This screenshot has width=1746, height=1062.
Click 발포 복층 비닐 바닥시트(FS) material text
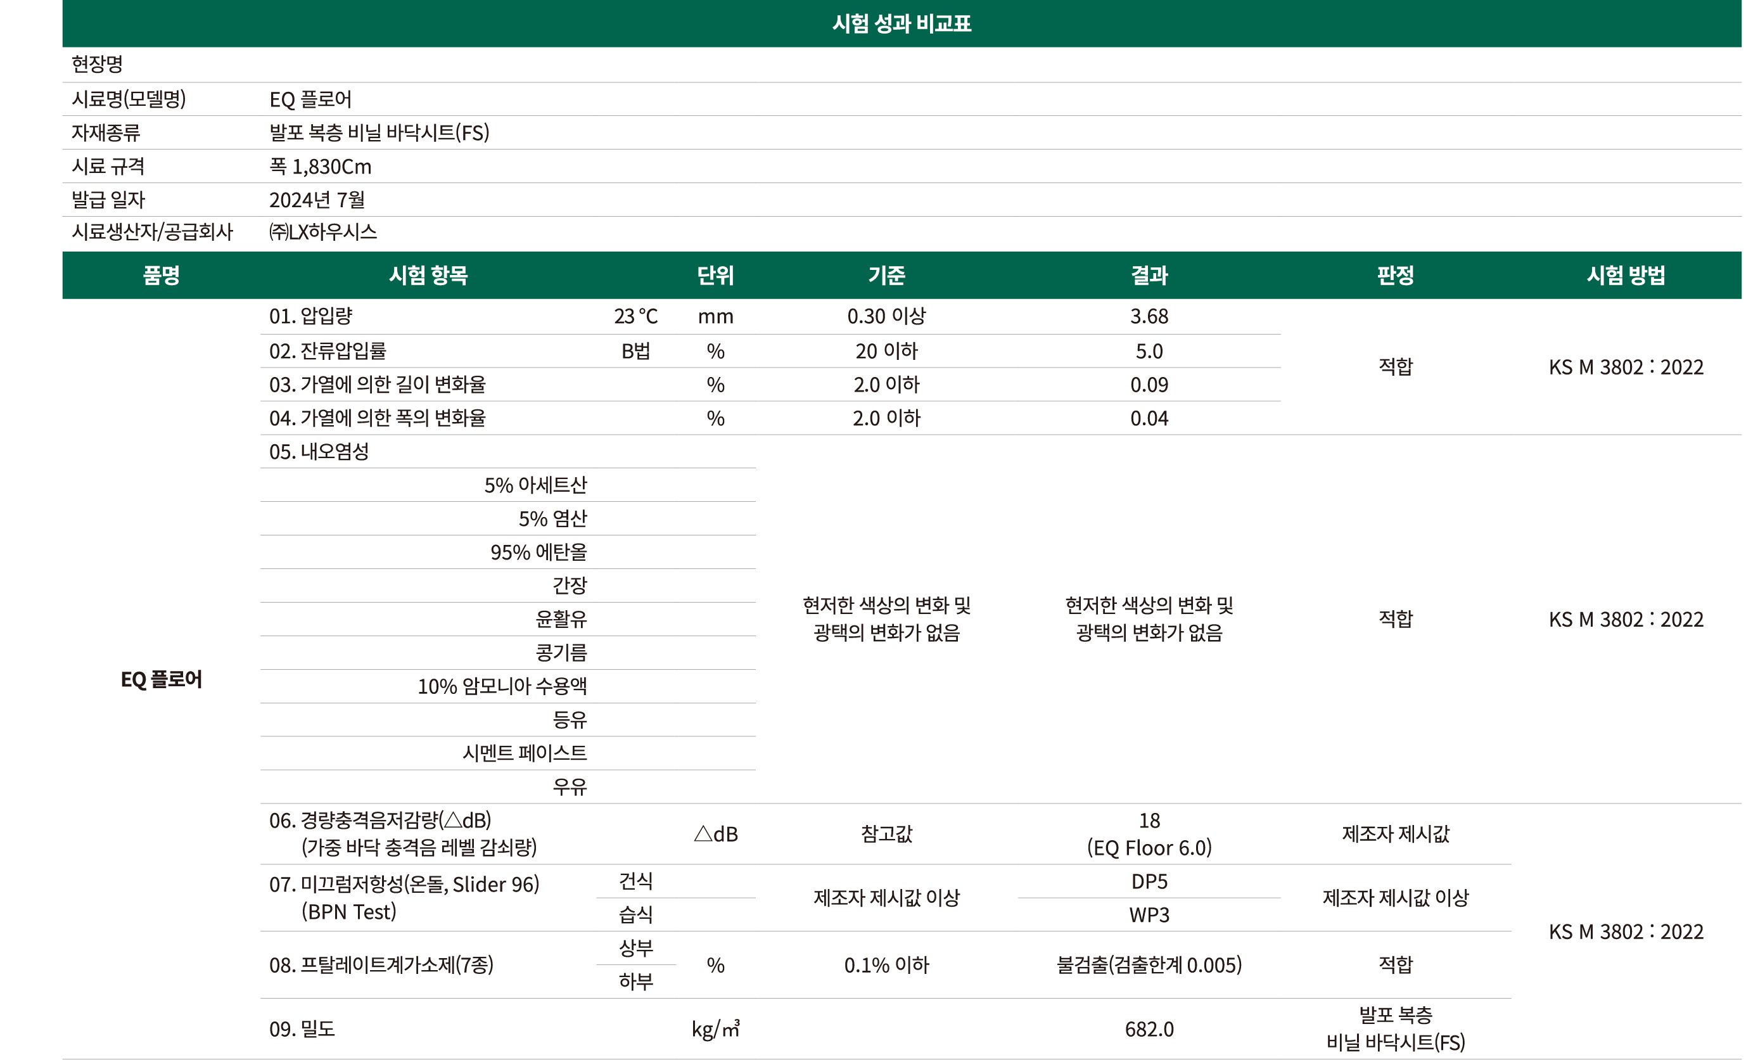[x=379, y=132]
